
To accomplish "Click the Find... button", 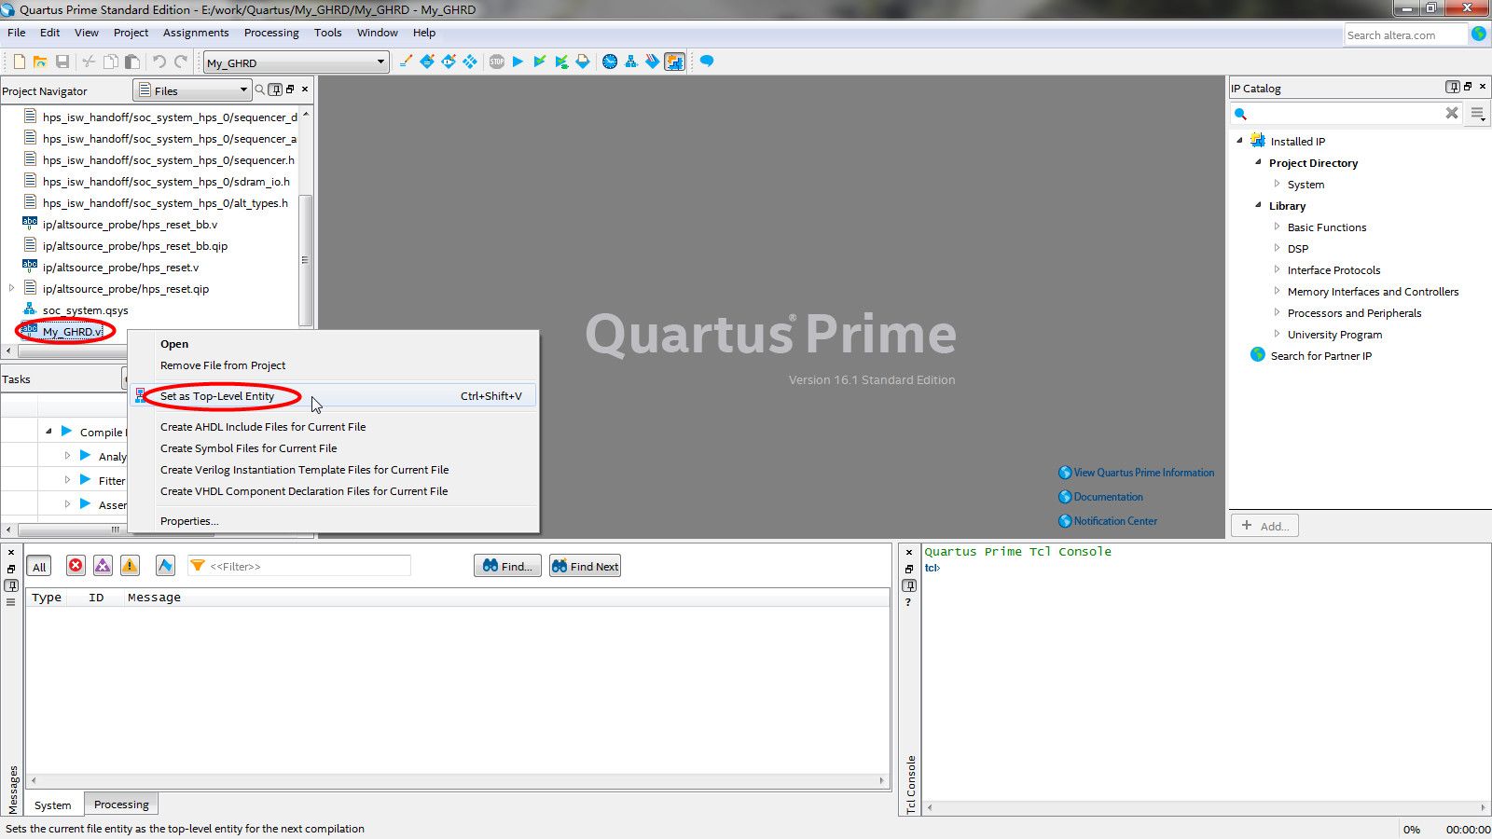I will 507,566.
